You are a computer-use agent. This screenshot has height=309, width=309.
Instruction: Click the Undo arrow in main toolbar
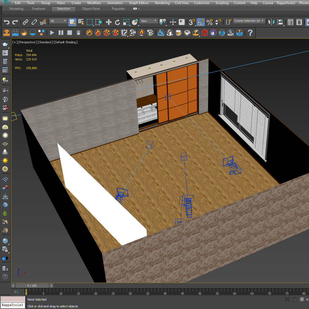(7, 22)
